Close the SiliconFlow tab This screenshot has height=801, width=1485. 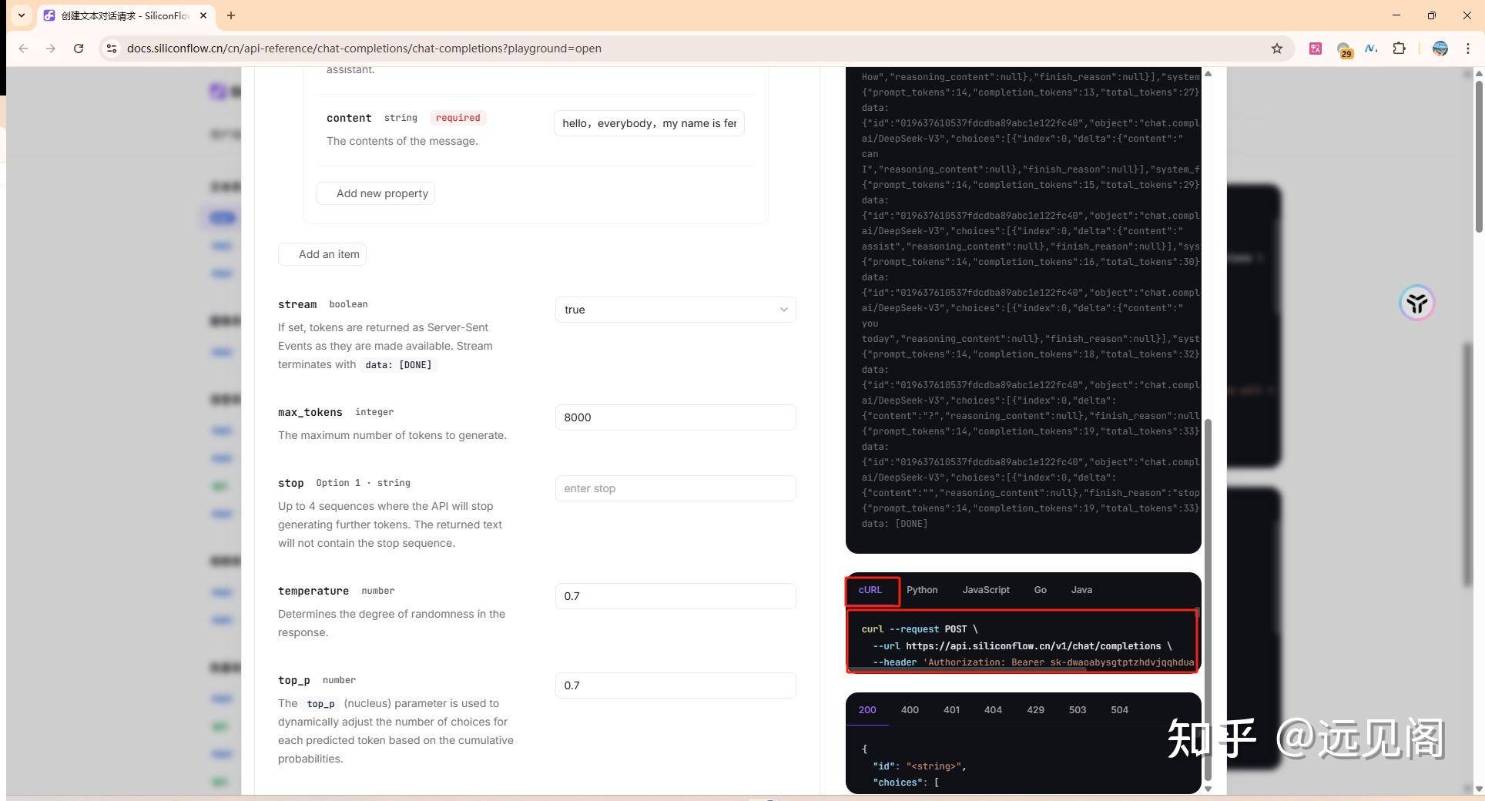203,15
